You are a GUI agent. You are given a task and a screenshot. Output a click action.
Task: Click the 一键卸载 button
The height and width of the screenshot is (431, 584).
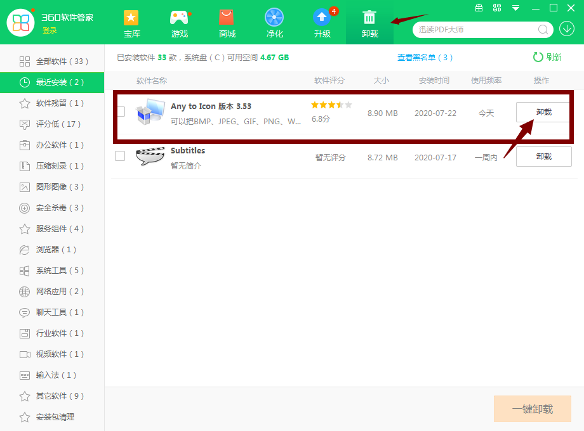532,409
